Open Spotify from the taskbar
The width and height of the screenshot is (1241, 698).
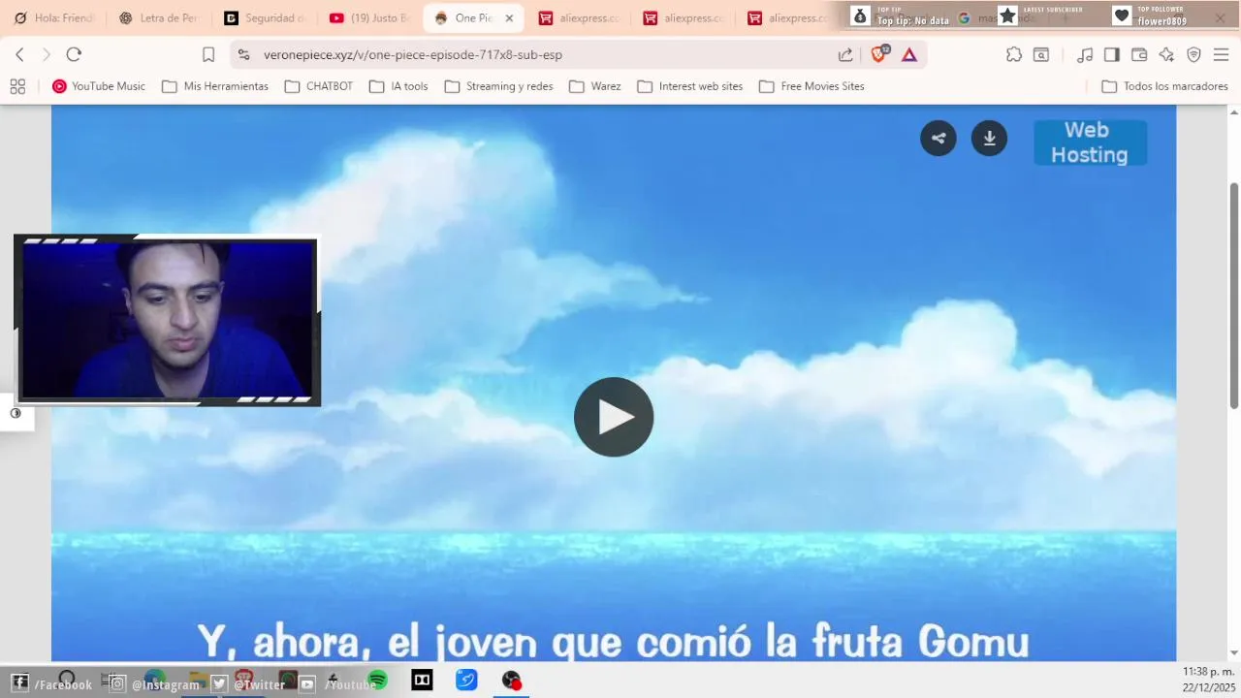point(378,681)
